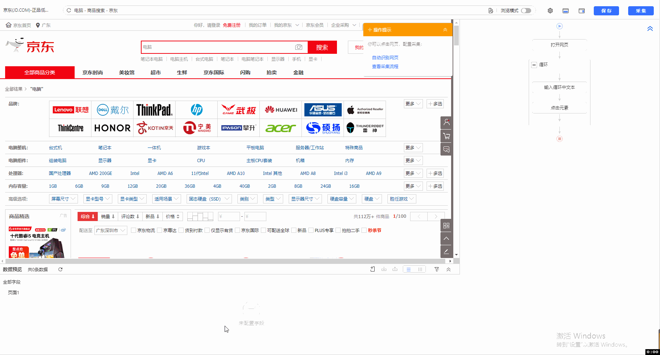This screenshot has height=355, width=660.
Task: Check the 可配送全球 filter checkbox
Action: pyautogui.click(x=263, y=230)
